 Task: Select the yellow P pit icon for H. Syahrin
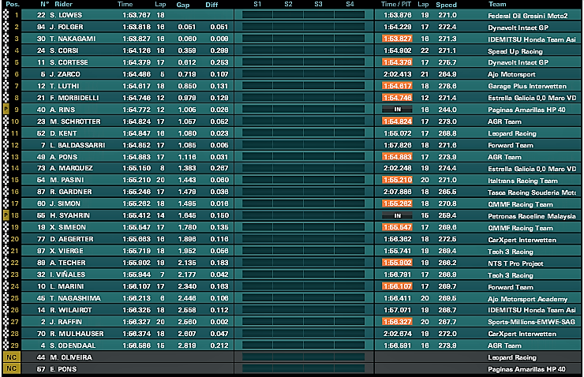[6, 215]
